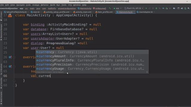Open the Navigate menu
Screen dimensions: 191x107
point(21,5)
